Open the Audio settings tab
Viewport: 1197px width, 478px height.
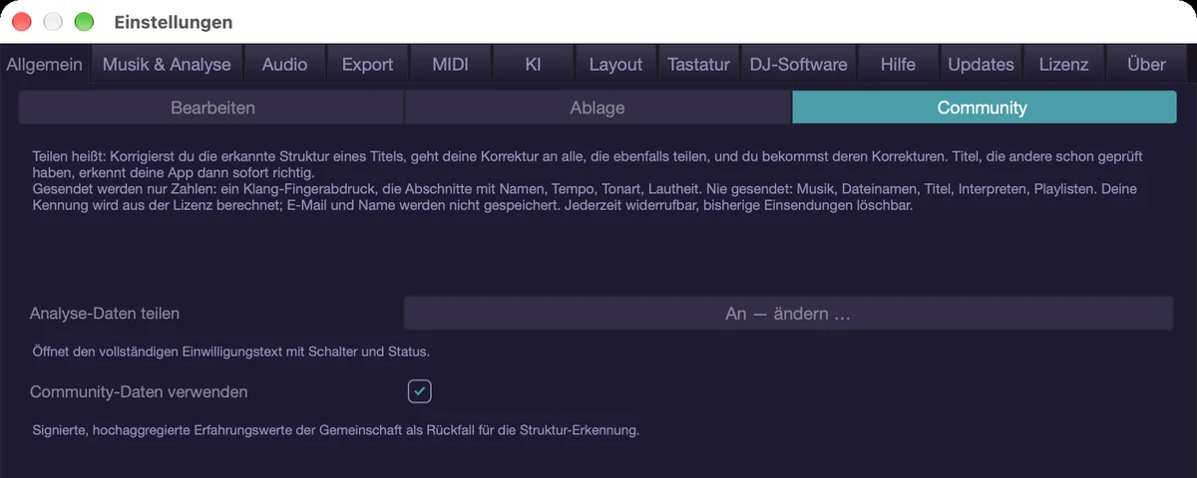tap(284, 64)
